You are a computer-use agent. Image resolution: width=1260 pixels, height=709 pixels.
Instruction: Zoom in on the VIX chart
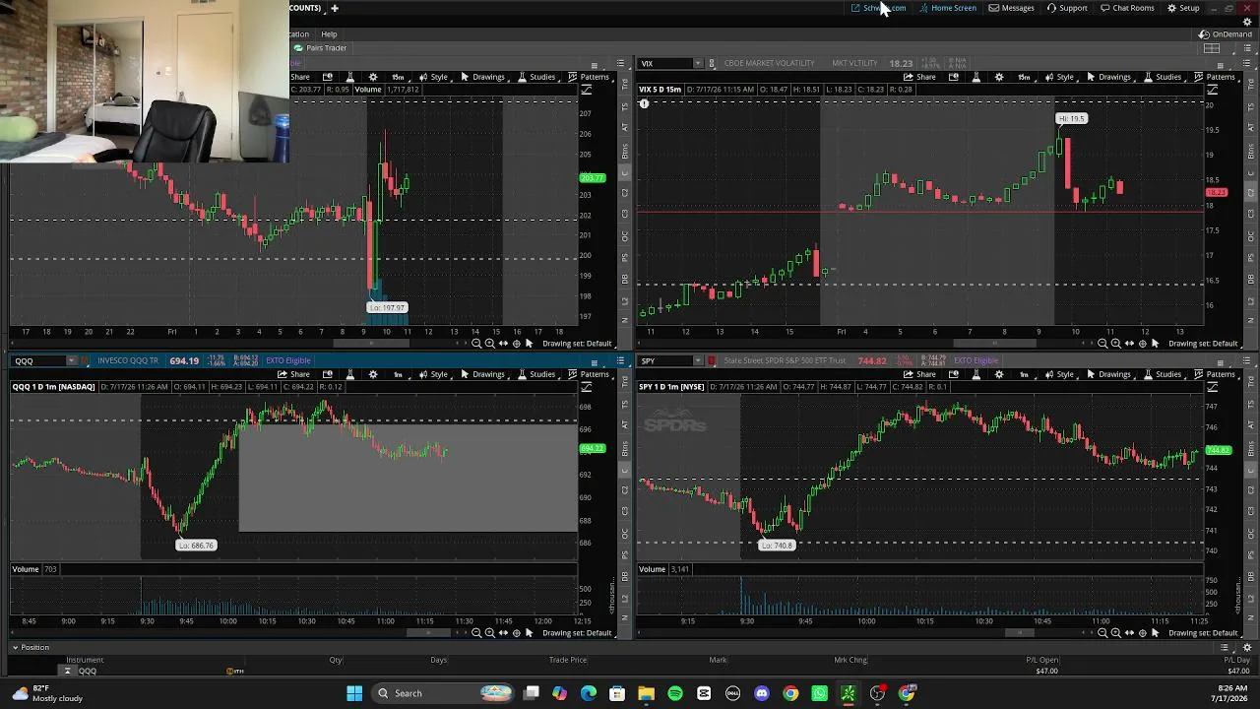[x=1116, y=344]
